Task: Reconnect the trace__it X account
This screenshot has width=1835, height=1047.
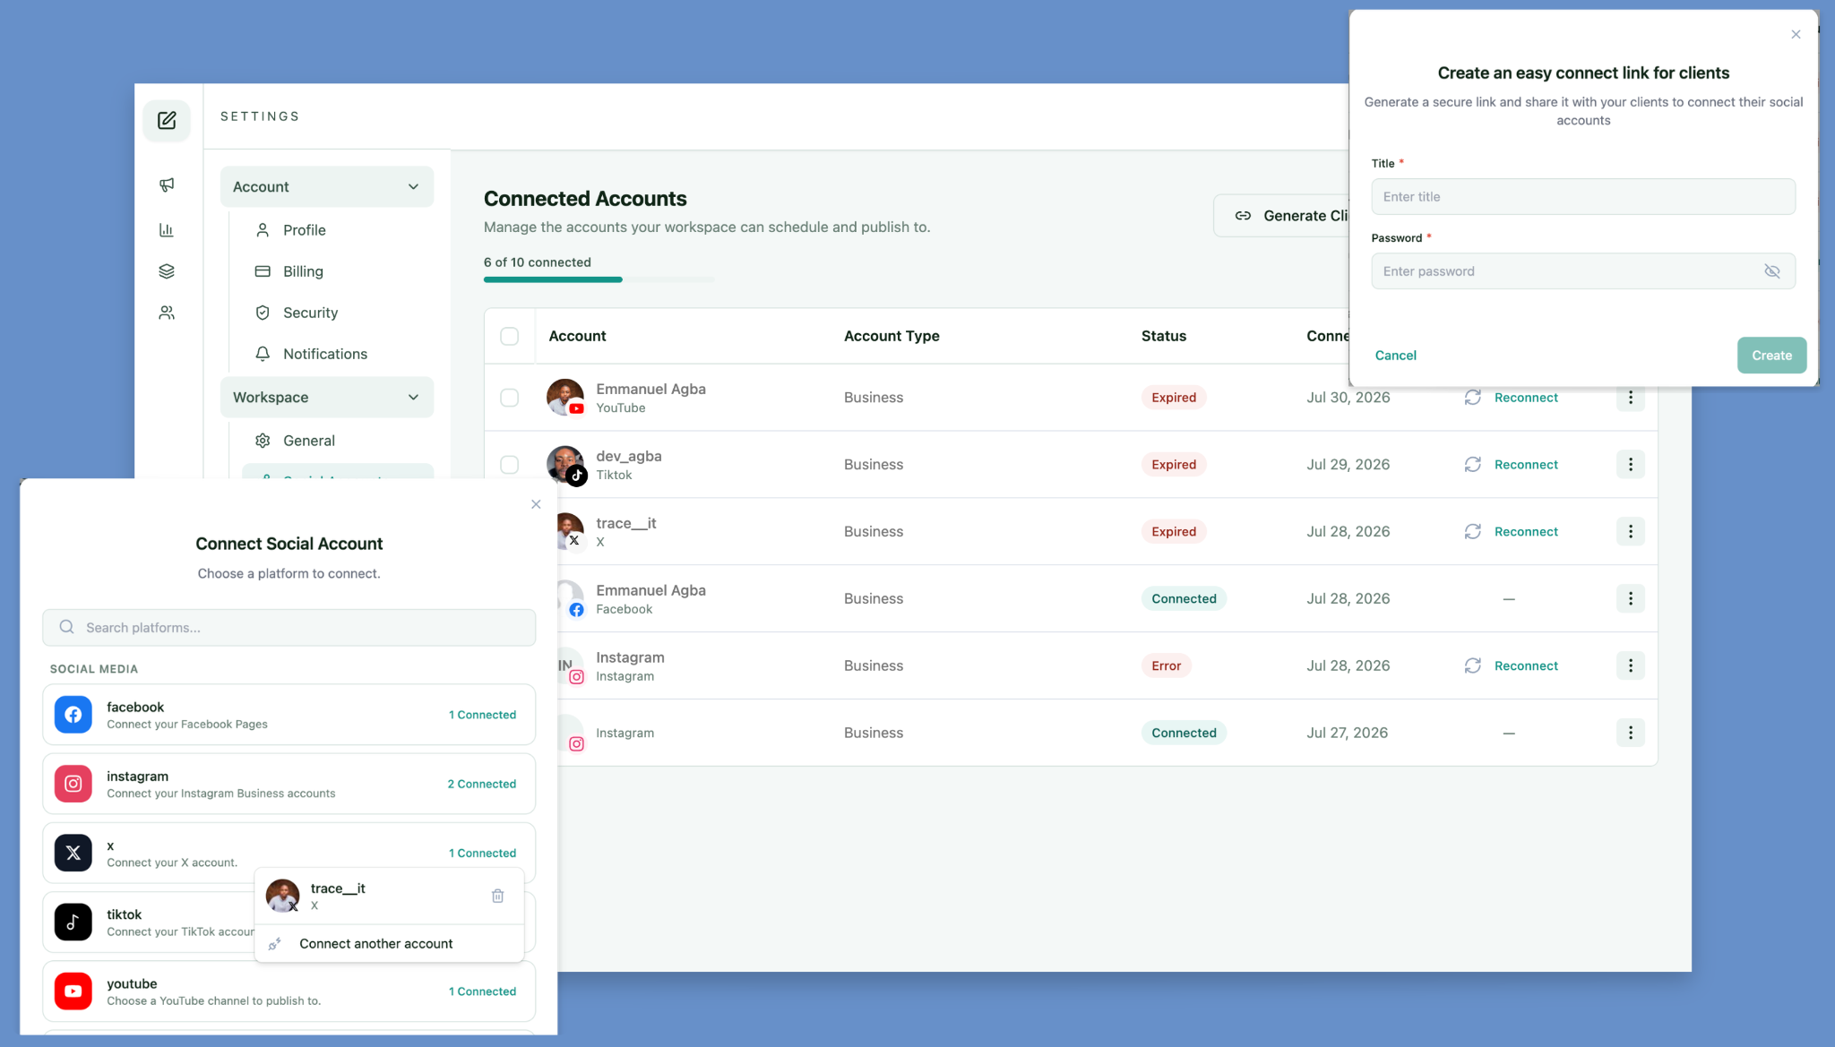Action: point(1526,532)
